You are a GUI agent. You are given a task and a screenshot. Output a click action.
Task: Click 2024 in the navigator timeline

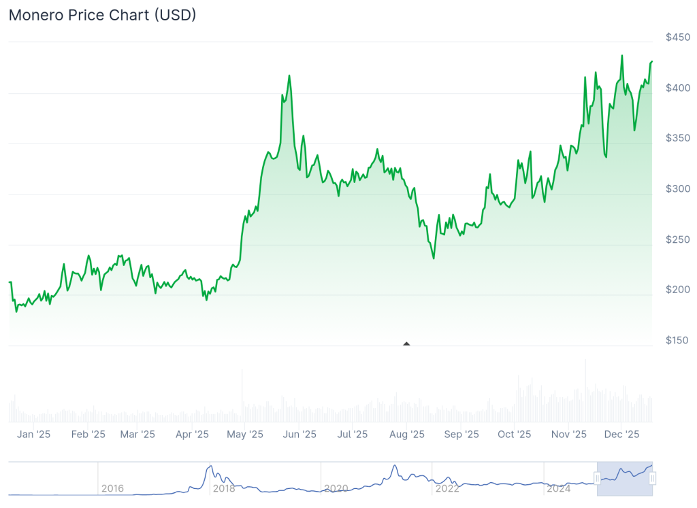click(x=558, y=488)
